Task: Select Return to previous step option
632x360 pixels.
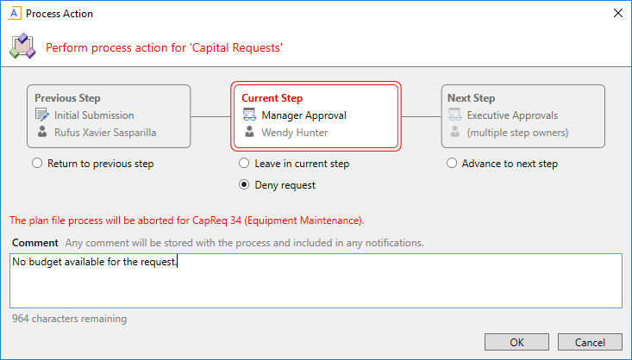Action: pyautogui.click(x=37, y=164)
